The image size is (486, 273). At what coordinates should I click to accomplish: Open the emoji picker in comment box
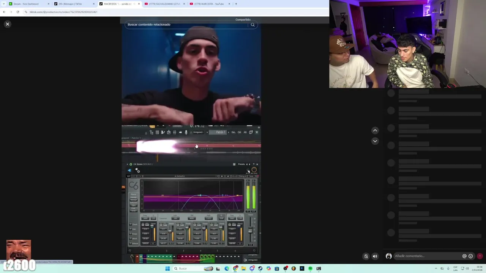tap(470, 256)
